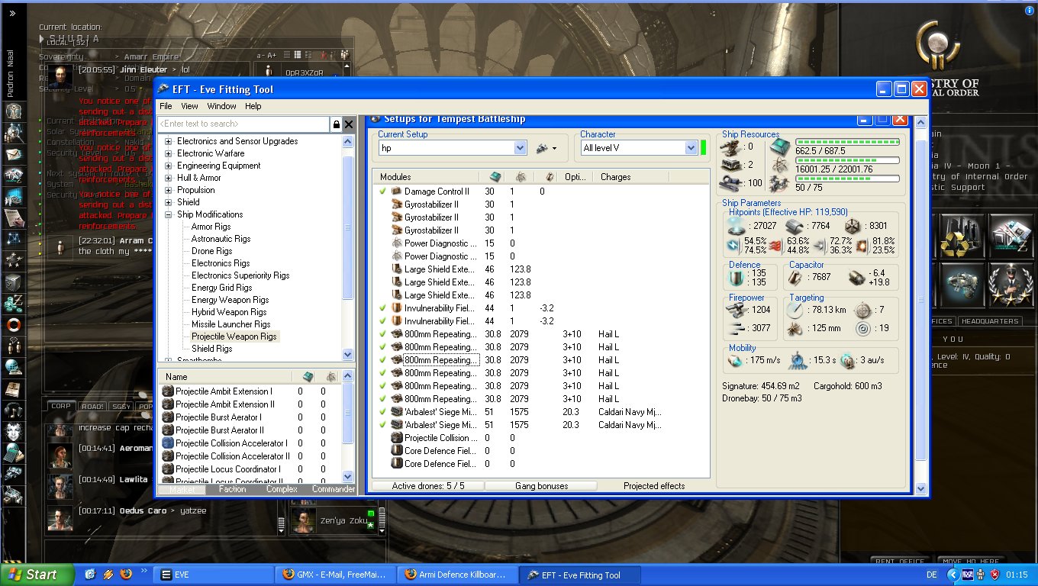
Task: Toggle first 'Arbalest' Siege launcher checkmark
Action: point(382,412)
